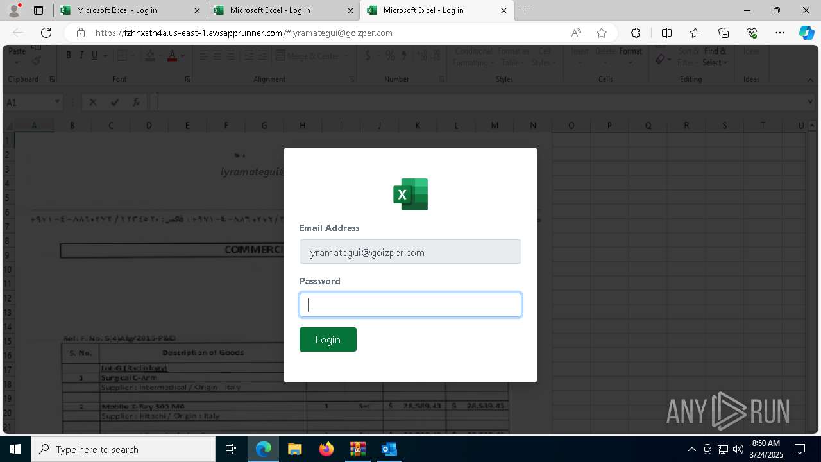This screenshot has width=821, height=462.
Task: Launch Copilot sidebar
Action: point(806,33)
